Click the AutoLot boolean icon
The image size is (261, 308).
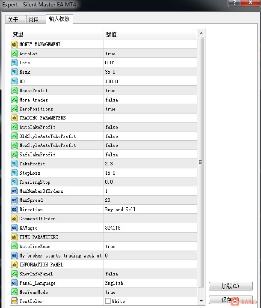14,54
